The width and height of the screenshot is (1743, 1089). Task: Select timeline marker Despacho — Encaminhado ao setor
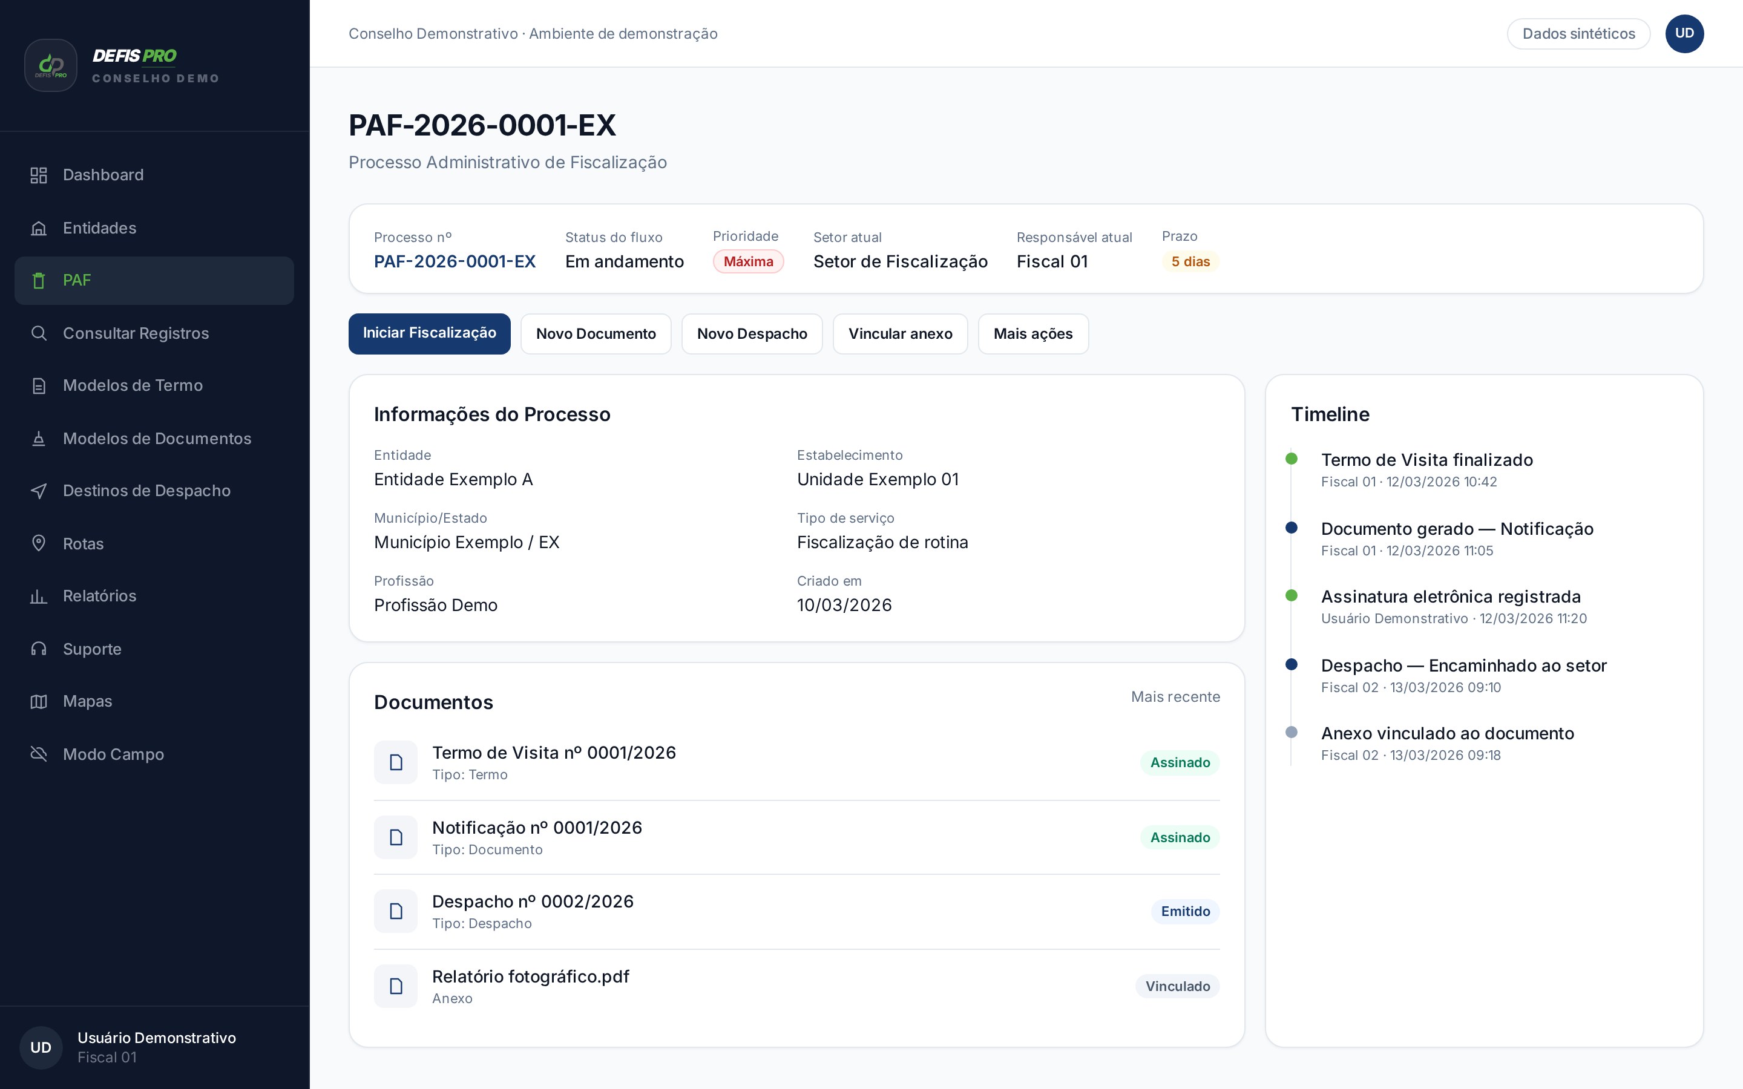click(x=1292, y=664)
